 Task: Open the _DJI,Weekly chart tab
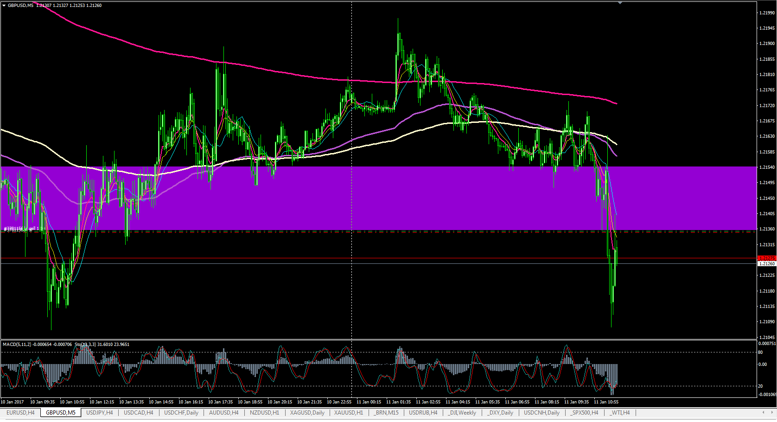pyautogui.click(x=462, y=413)
